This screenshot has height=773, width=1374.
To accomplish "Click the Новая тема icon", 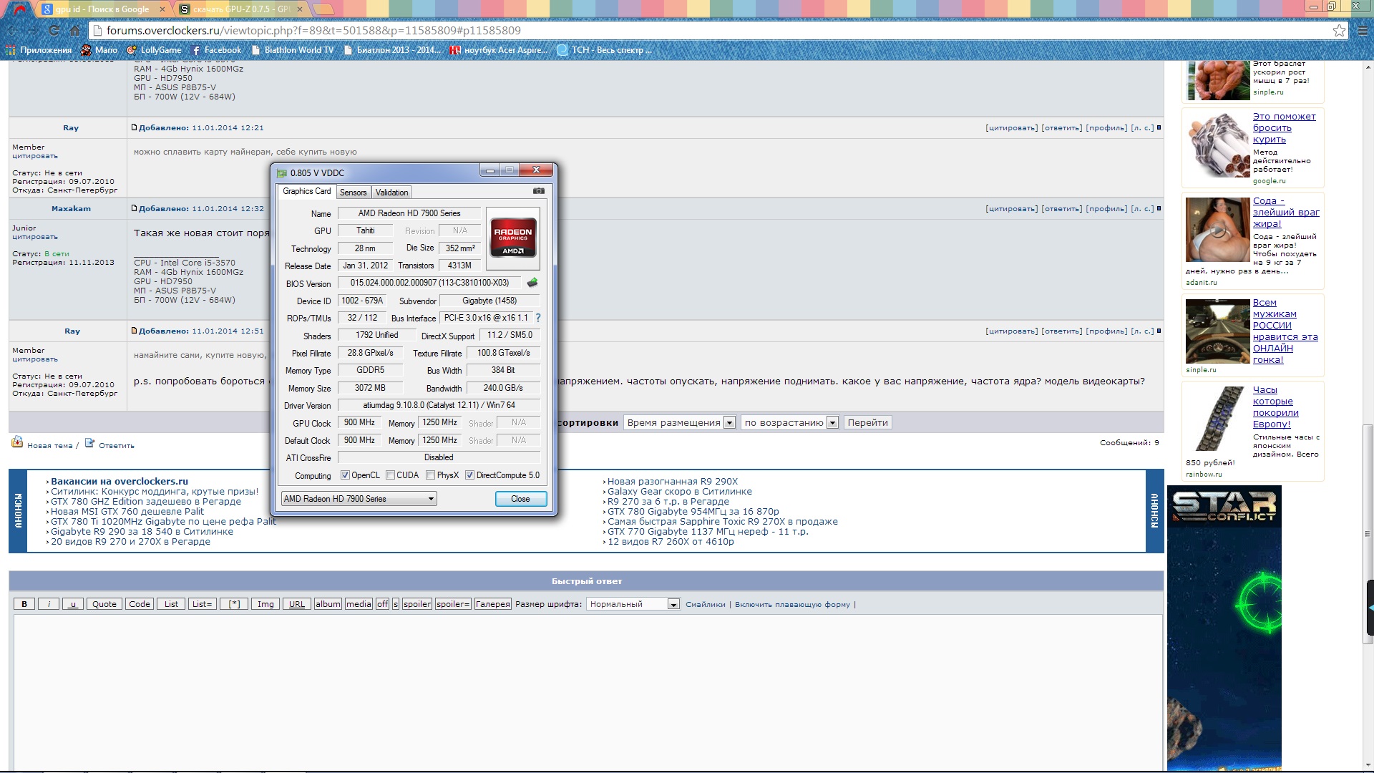I will pos(17,442).
